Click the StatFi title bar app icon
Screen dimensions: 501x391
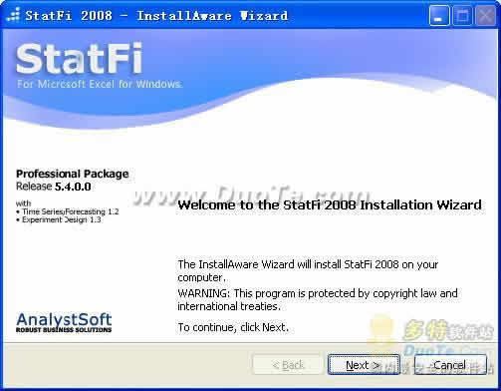(x=13, y=16)
